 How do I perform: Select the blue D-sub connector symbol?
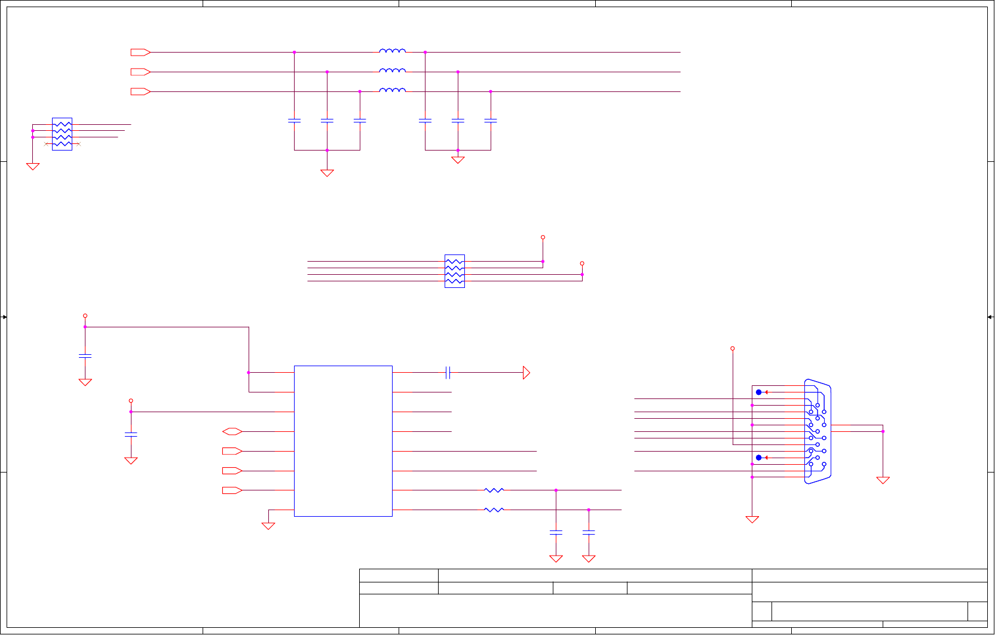818,431
